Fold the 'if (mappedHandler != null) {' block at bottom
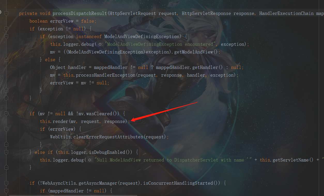The height and width of the screenshot is (196, 324). click(6, 191)
